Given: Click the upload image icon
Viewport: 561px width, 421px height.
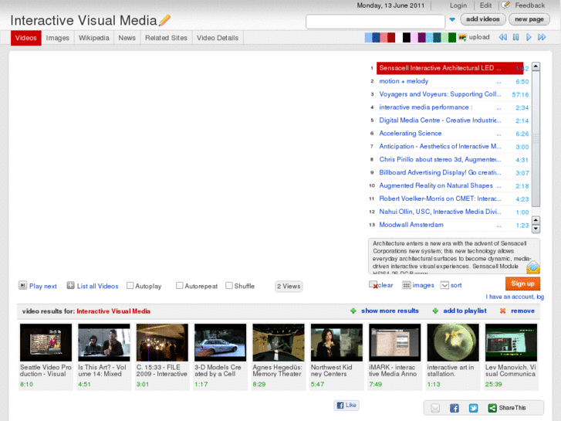Looking at the screenshot, I should pos(463,37).
